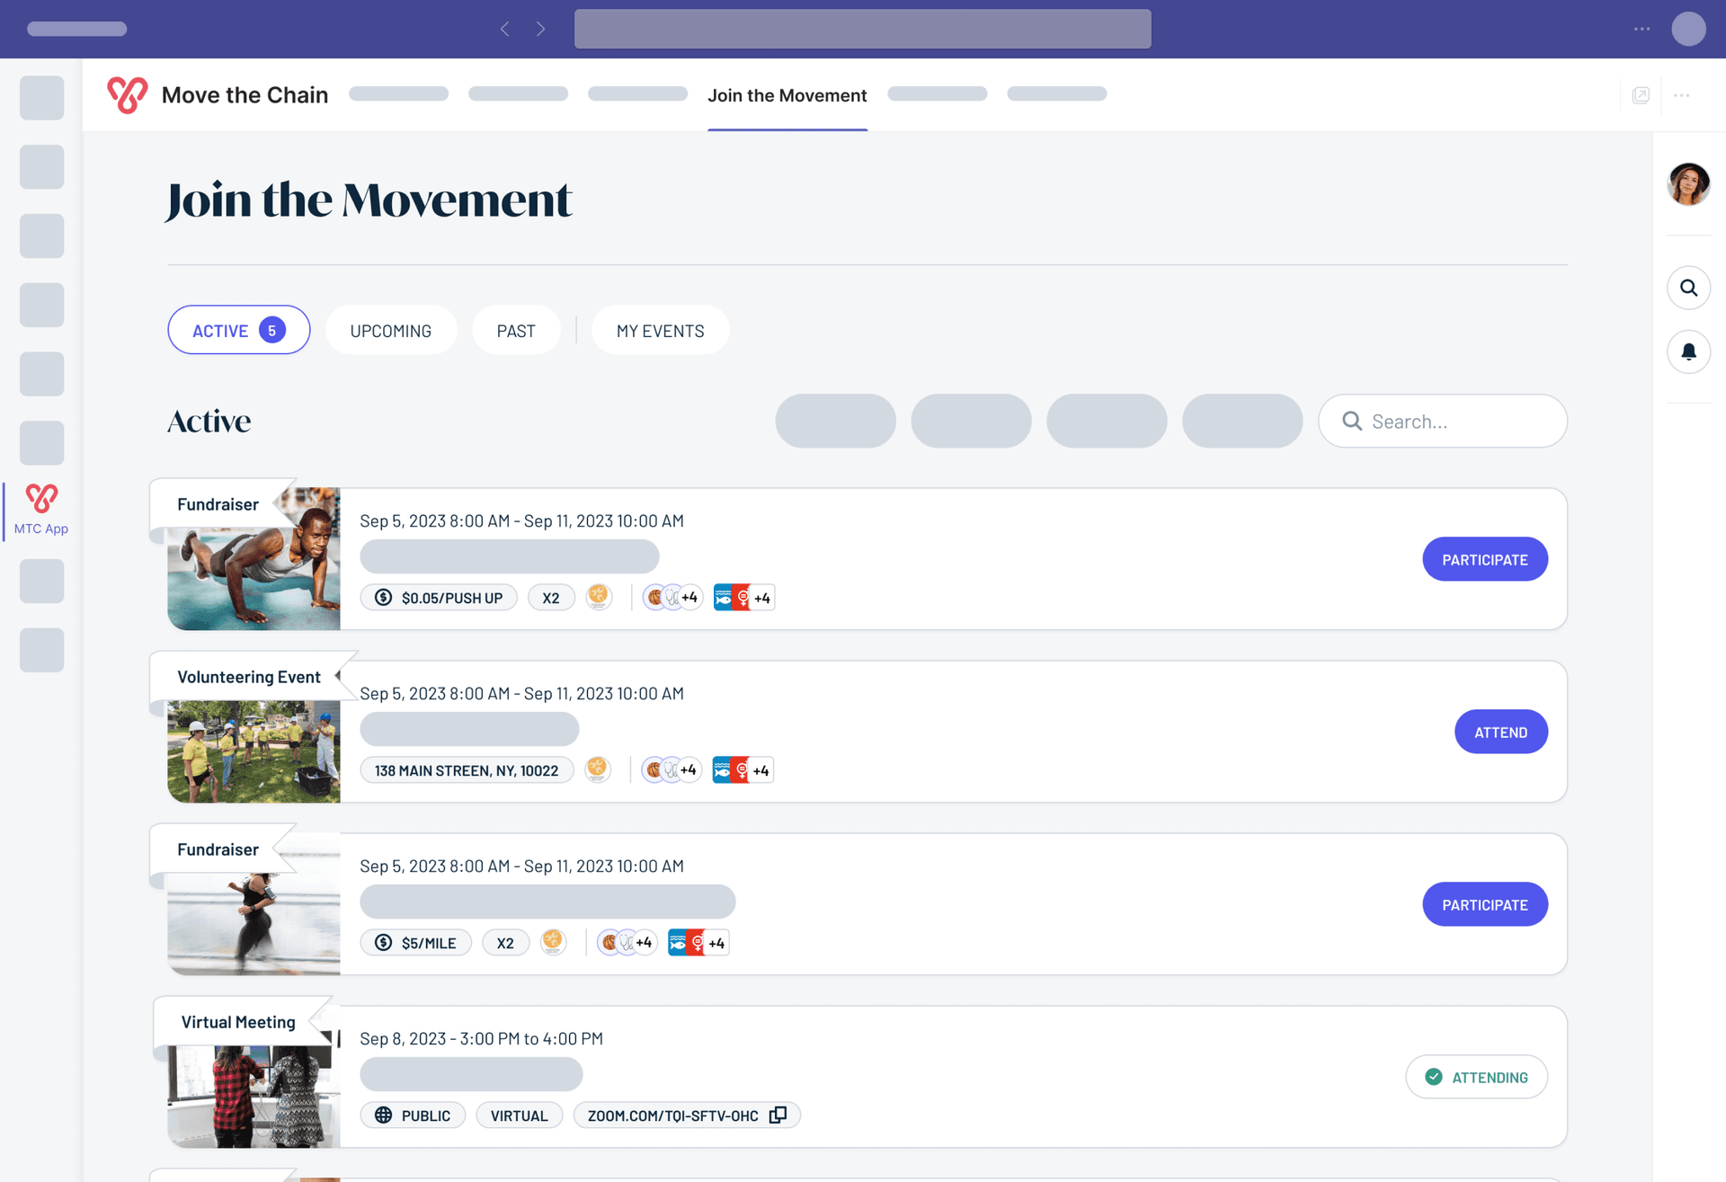Toggle the Attending status on Virtual Meeting
Screen dimensions: 1726x1182
tap(1476, 1077)
